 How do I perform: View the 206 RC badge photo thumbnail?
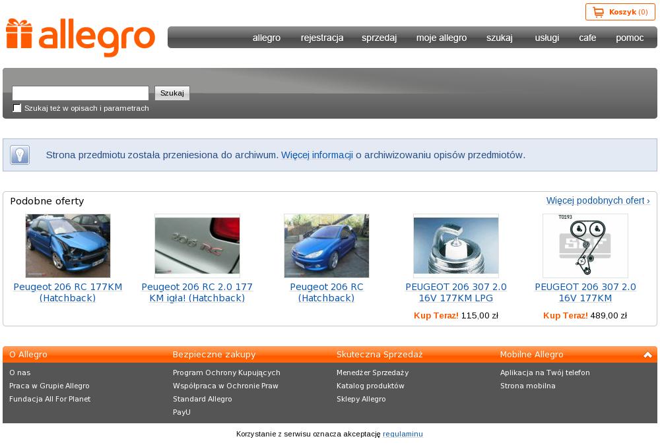tap(197, 245)
